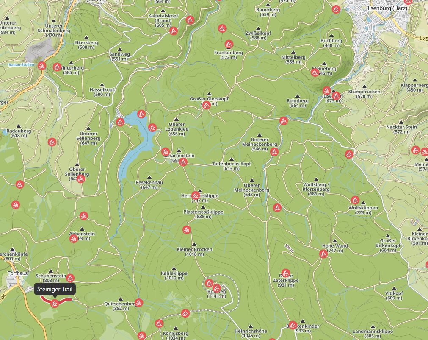The image size is (428, 340).
Task: Click the Plasterstoßklippe (838 m) label
Action: [203, 214]
